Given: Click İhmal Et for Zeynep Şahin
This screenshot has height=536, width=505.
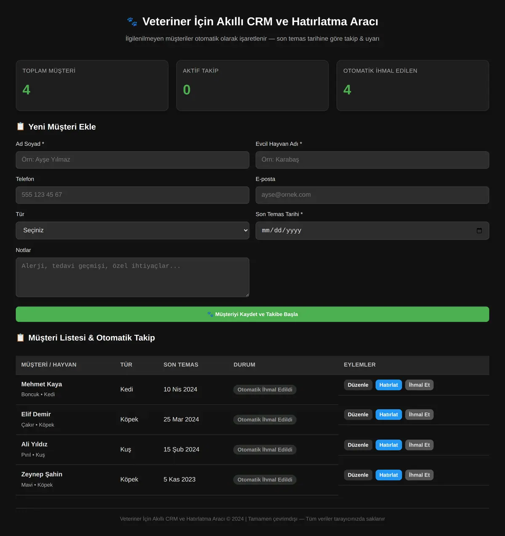Looking at the screenshot, I should (419, 475).
